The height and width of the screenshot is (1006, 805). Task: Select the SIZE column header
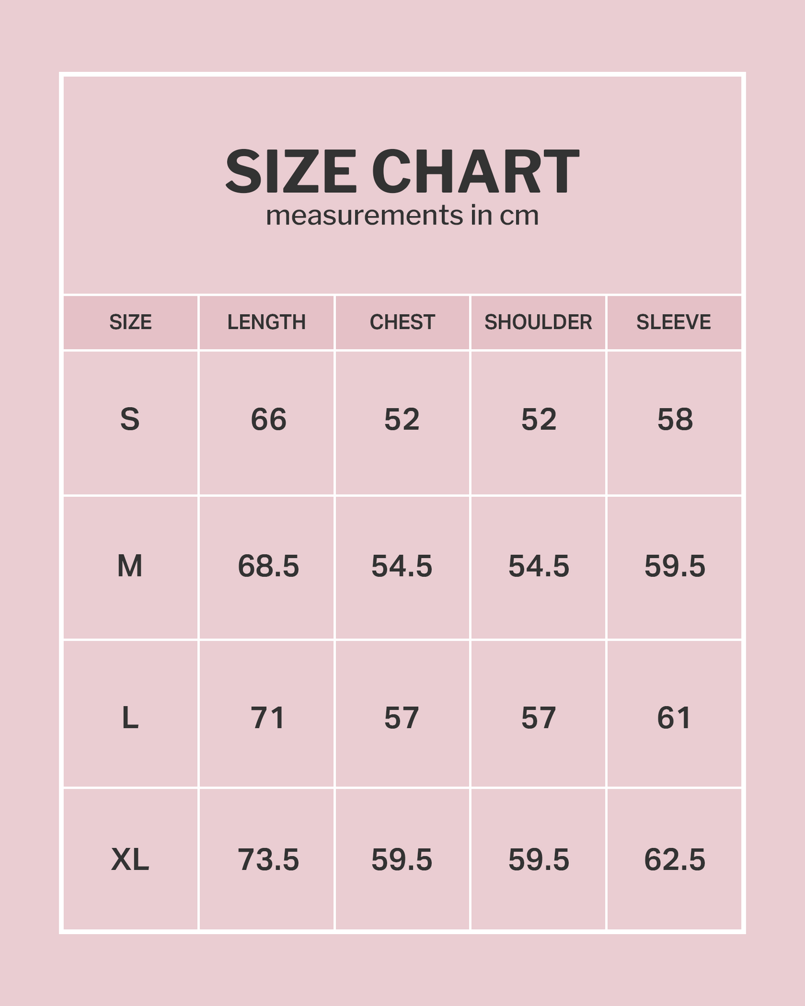coord(130,322)
